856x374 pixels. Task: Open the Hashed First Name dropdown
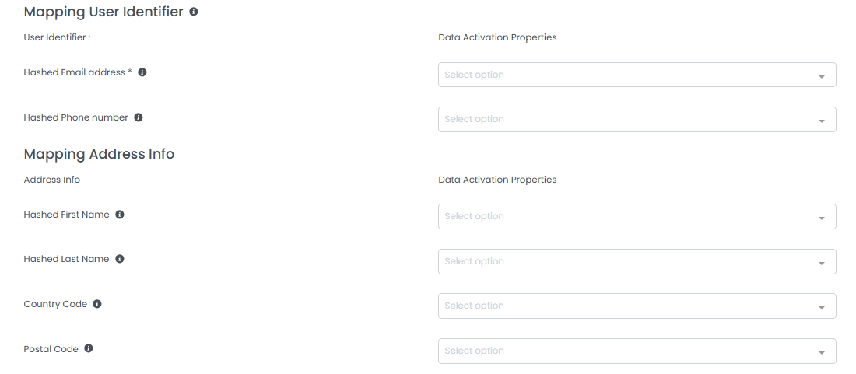637,217
